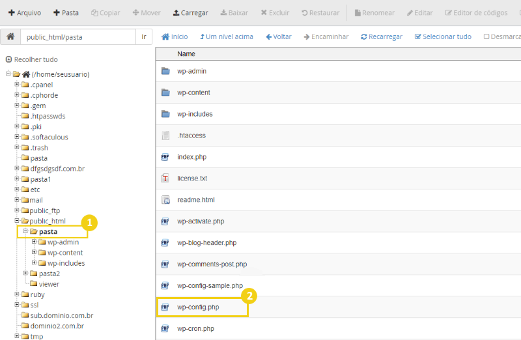Expand the .cphorde folder node
521x340 pixels.
pos(17,94)
